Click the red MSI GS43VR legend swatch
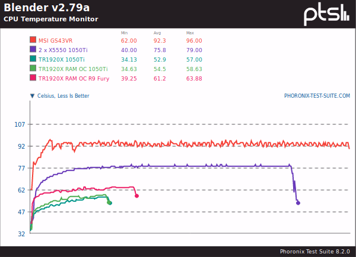 (33, 41)
